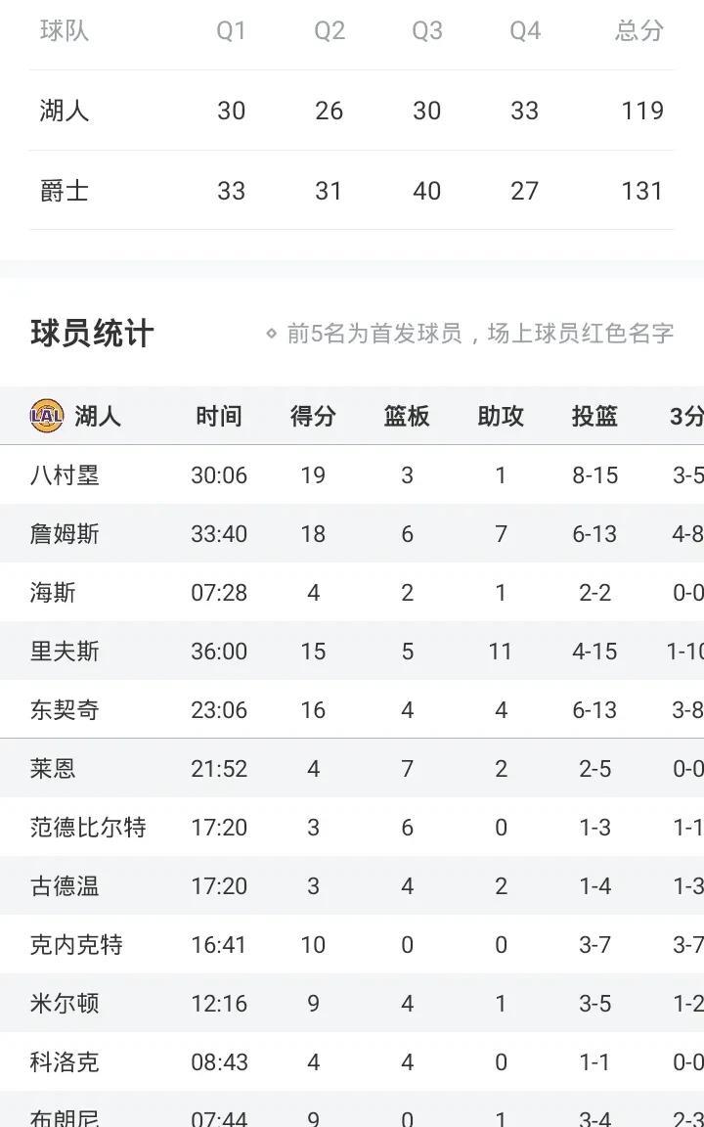Tap the 爵士 row in quarter scores
This screenshot has width=704, height=1127.
tap(65, 191)
